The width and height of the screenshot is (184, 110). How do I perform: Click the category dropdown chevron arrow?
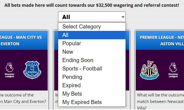123,17
